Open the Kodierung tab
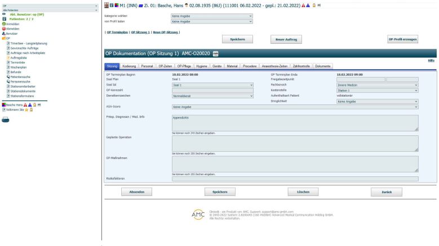 click(128, 66)
